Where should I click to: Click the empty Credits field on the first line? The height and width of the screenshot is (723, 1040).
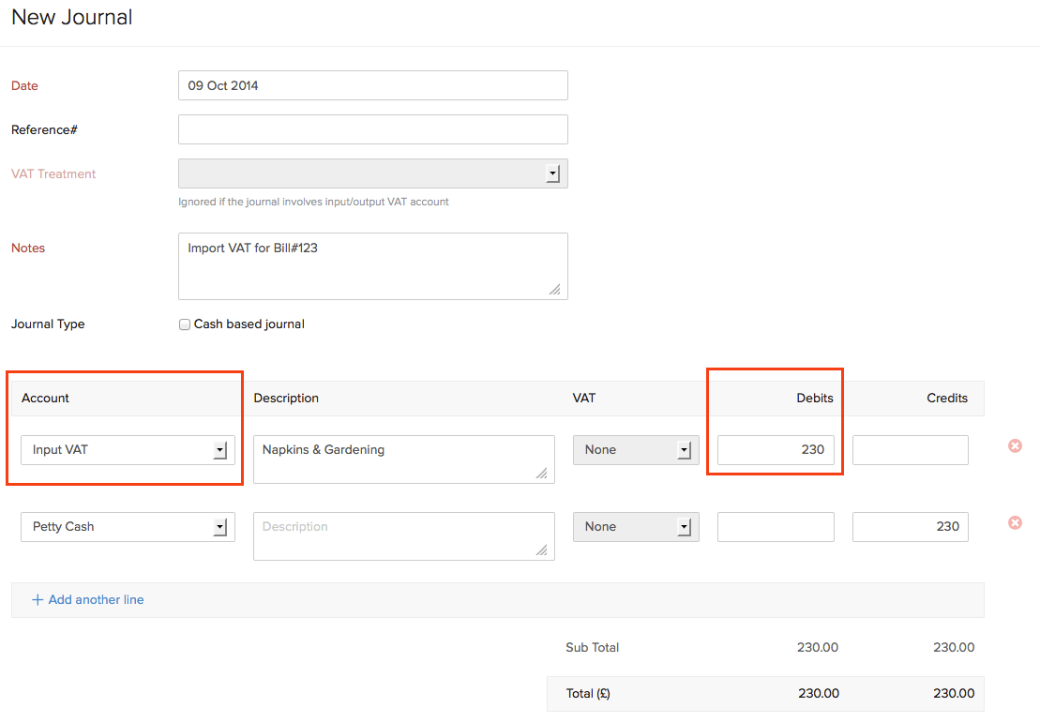coord(910,449)
